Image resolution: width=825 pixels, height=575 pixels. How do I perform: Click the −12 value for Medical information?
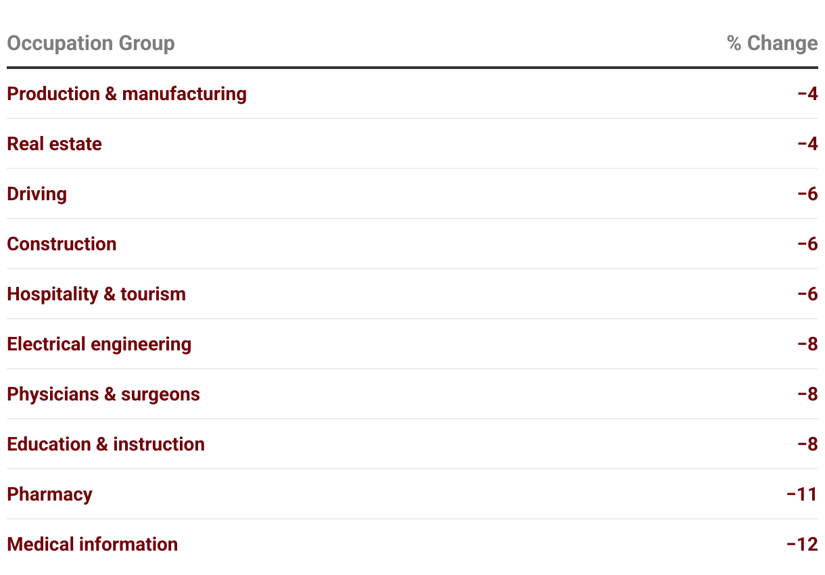tap(803, 544)
